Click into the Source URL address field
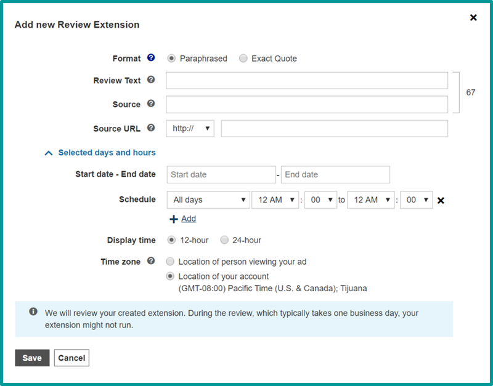This screenshot has width=493, height=386. tap(335, 129)
